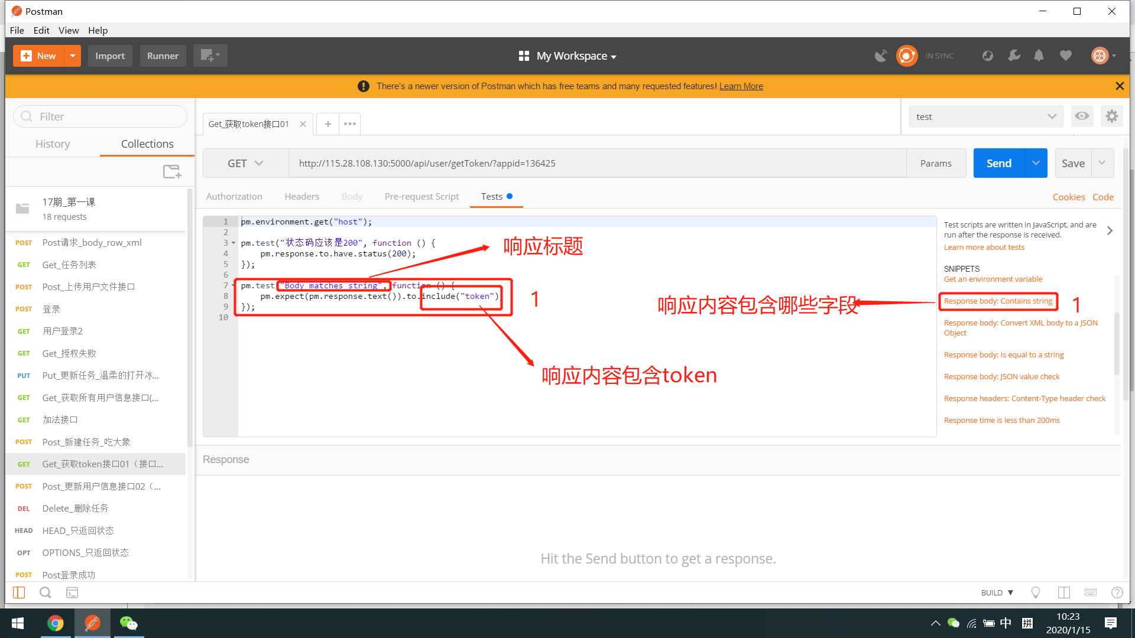Viewport: 1135px width, 638px height.
Task: Toggle two pane view icon
Action: [x=1064, y=593]
